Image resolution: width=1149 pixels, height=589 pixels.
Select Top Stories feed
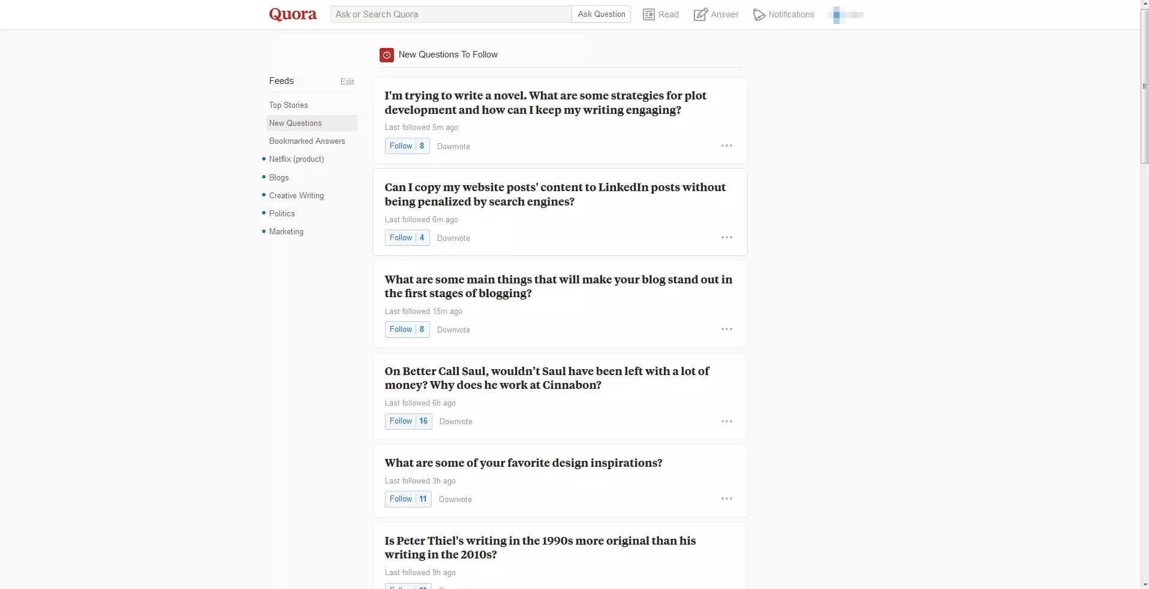click(x=288, y=105)
